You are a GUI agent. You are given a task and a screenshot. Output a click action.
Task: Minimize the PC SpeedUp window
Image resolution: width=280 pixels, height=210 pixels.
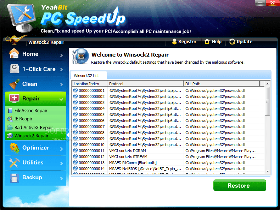260,3
